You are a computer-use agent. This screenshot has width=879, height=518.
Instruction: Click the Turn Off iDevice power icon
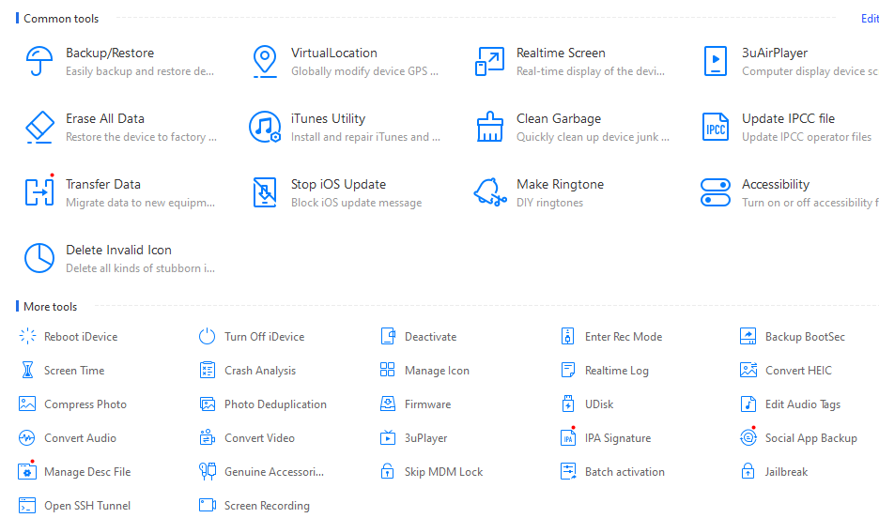(207, 336)
